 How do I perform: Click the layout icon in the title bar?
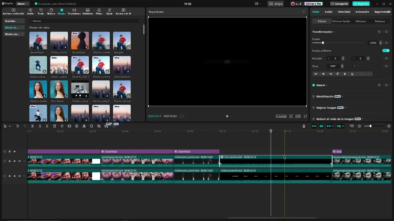coord(257,4)
